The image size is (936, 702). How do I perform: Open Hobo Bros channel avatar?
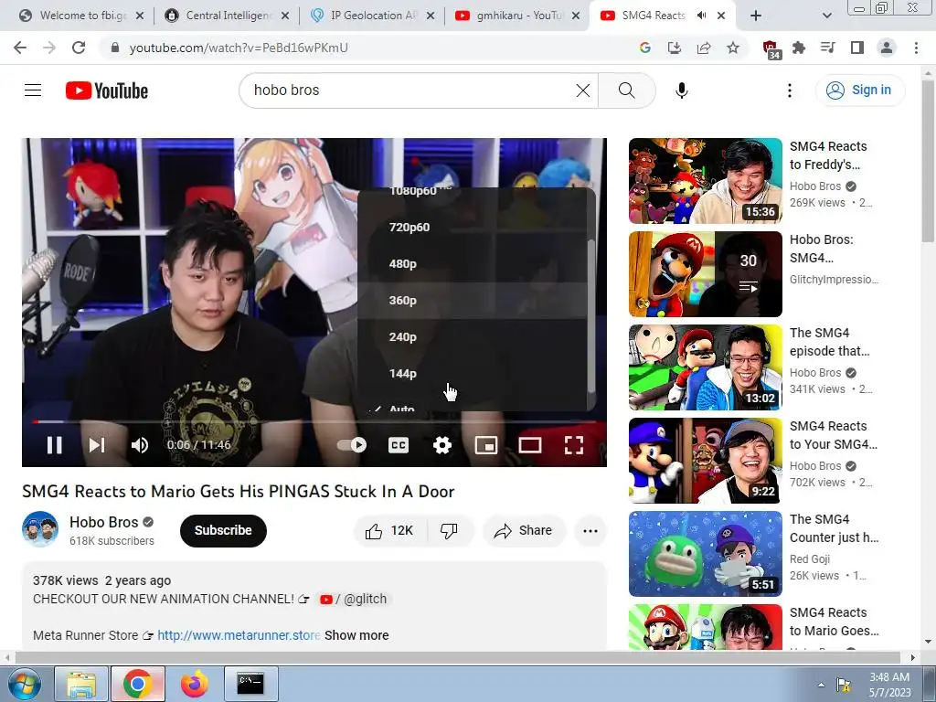click(x=40, y=529)
